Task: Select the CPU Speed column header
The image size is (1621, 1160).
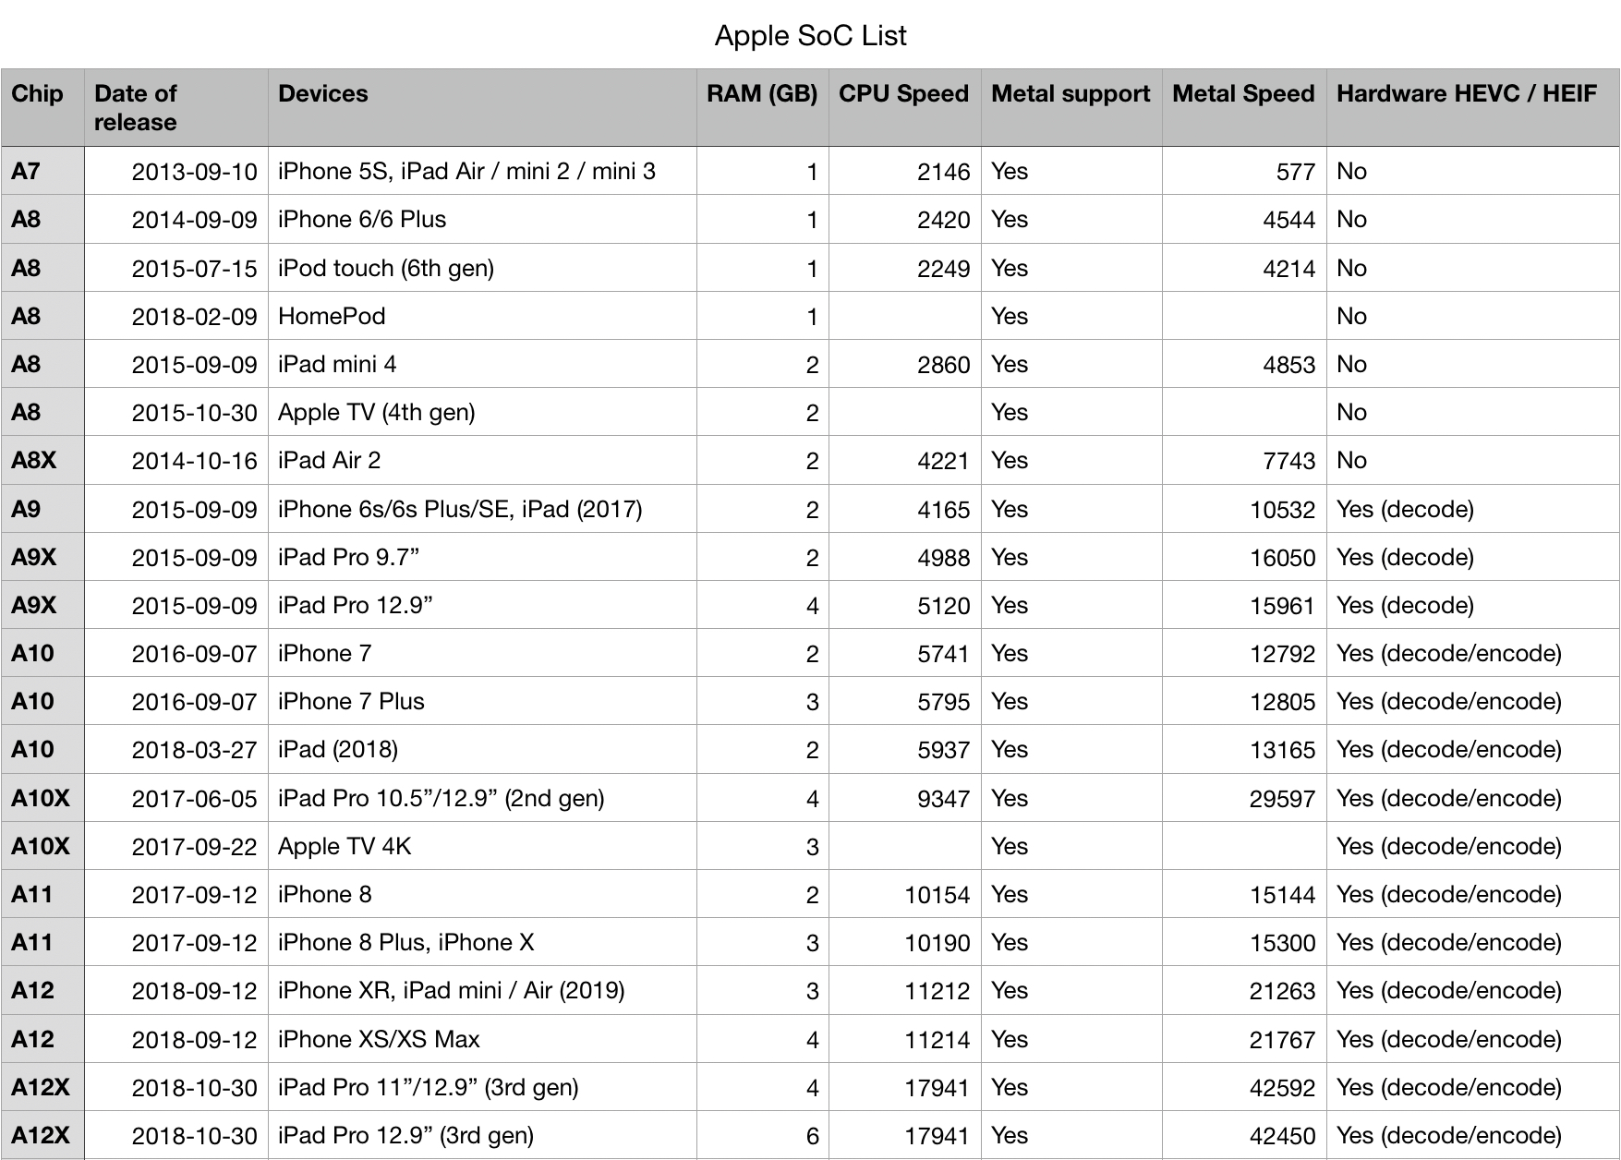Action: click(x=904, y=107)
